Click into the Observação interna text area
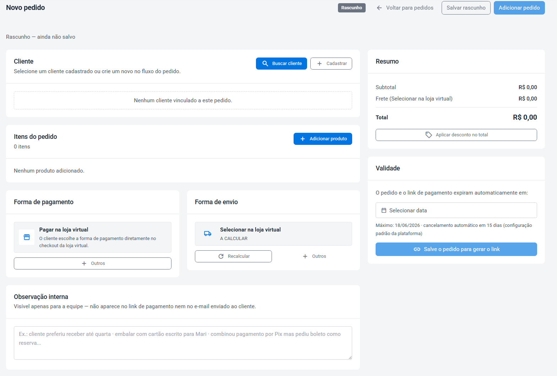Viewport: 557px width, 376px height. pyautogui.click(x=183, y=343)
